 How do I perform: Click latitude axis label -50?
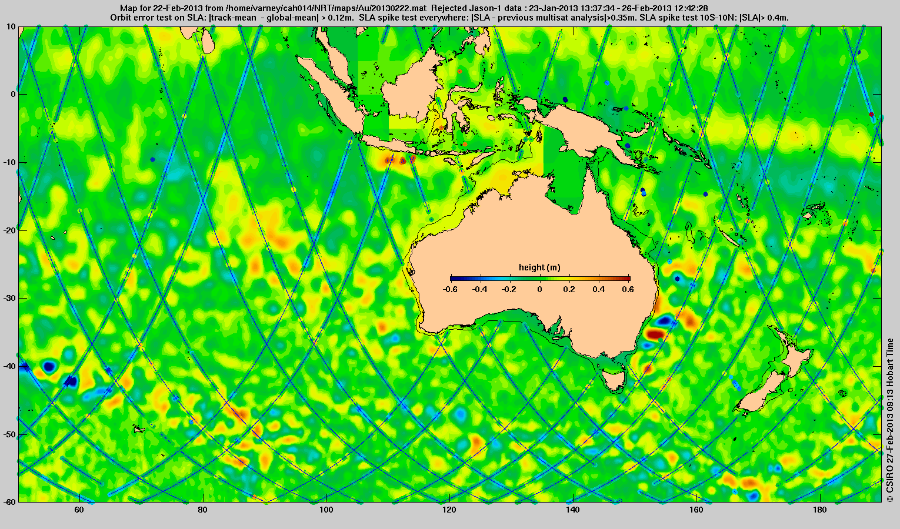point(9,434)
